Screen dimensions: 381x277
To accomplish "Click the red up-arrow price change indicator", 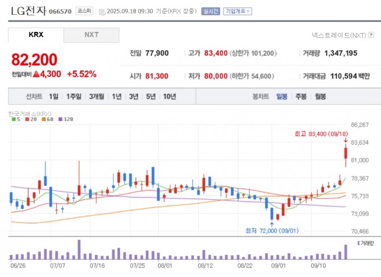I will coord(36,74).
